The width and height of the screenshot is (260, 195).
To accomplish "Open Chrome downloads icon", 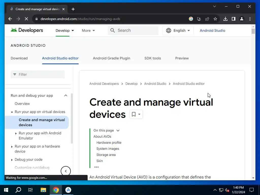I will click(x=225, y=19).
